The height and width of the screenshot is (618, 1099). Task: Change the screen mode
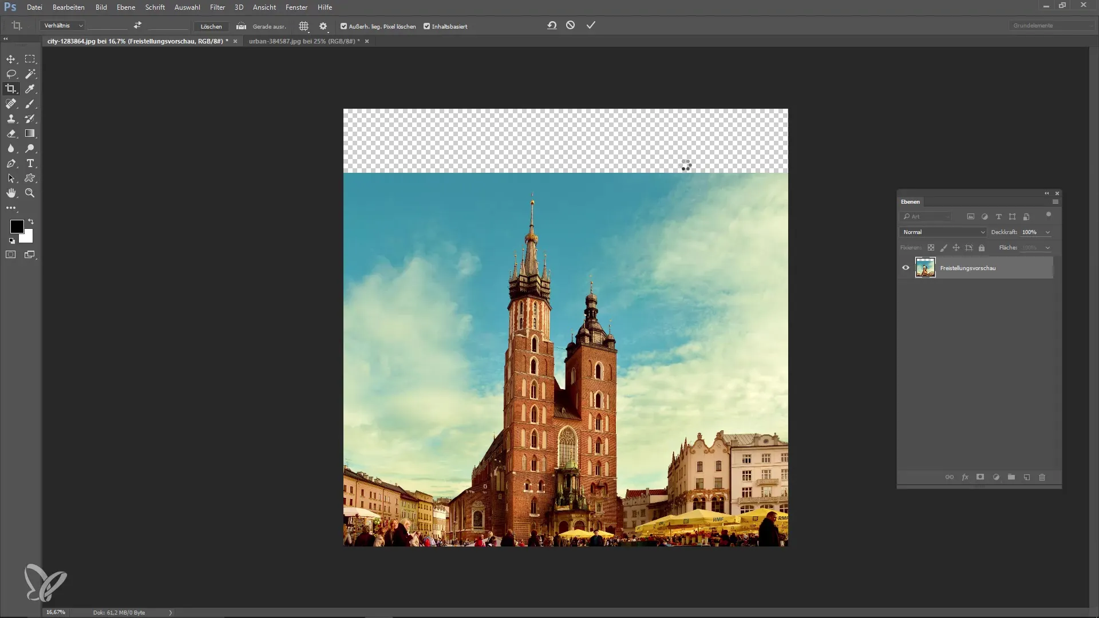30,255
